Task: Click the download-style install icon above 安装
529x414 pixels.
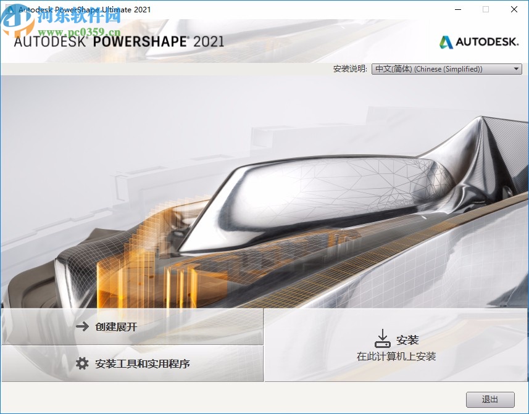Action: pos(383,337)
